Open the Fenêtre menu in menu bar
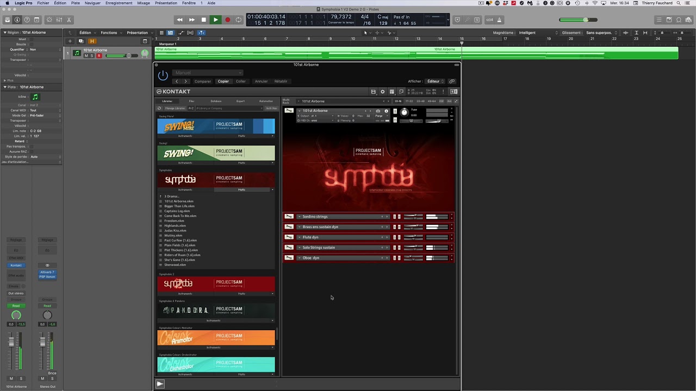This screenshot has height=391, width=696. [189, 3]
